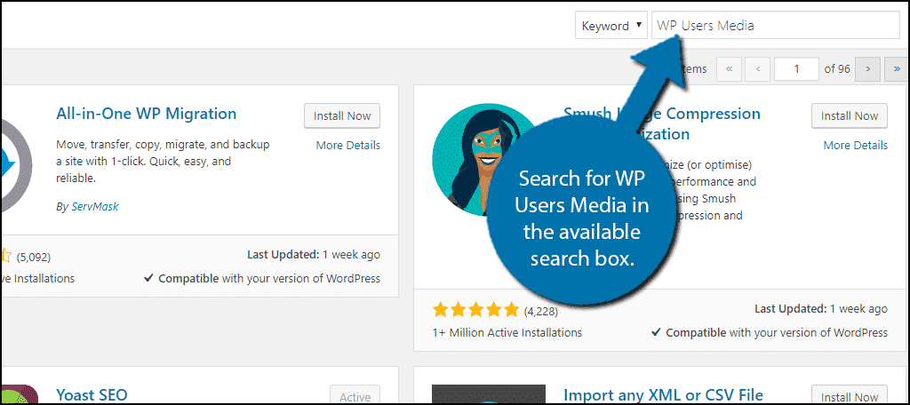Click the 1+ Million Active Installations text

coord(507,333)
